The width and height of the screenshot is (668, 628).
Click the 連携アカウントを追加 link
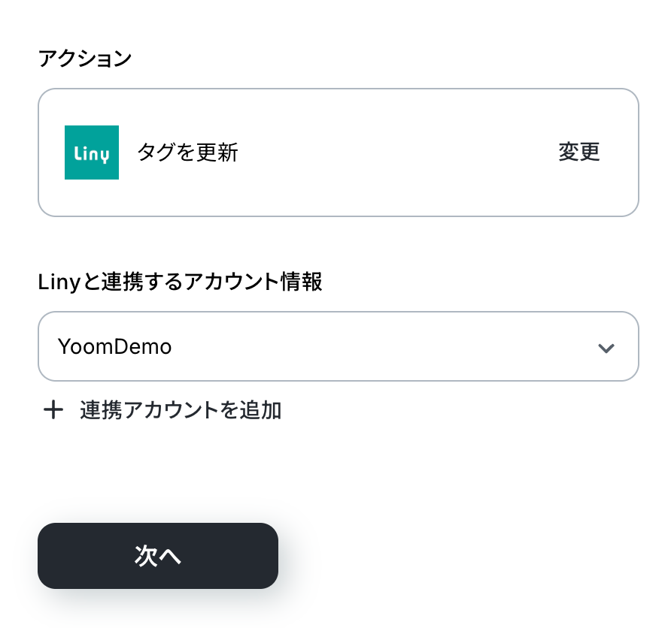[181, 410]
